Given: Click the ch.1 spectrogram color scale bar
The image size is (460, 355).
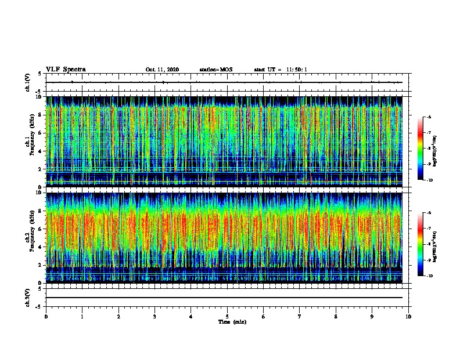Looking at the screenshot, I should click(420, 148).
